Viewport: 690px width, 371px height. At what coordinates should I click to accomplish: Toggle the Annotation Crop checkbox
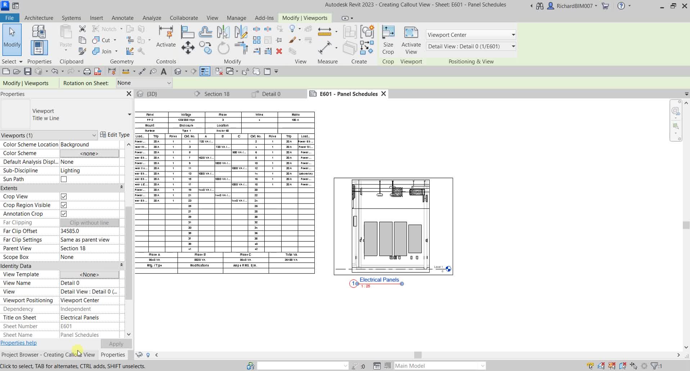click(x=64, y=214)
